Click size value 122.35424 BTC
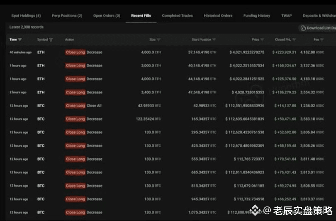This screenshot has width=336, height=221. 148,119
